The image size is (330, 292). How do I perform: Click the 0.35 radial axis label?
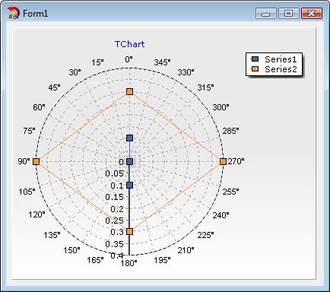114,244
